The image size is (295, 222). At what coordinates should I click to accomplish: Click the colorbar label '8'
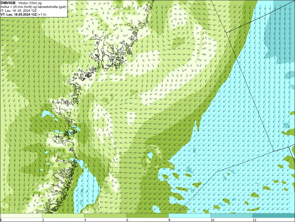[x=170, y=220]
